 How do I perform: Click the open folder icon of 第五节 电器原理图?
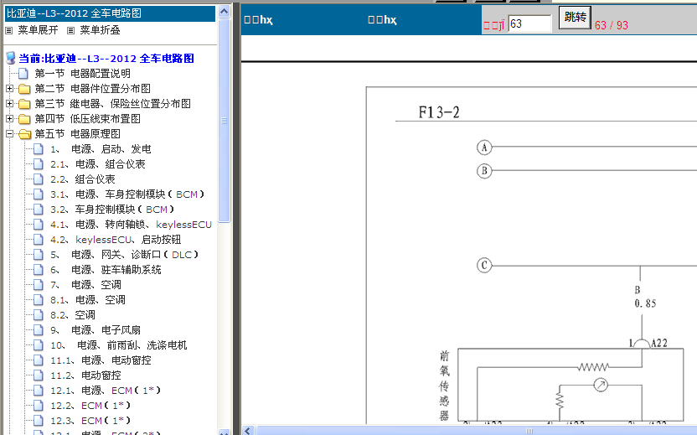pos(25,134)
